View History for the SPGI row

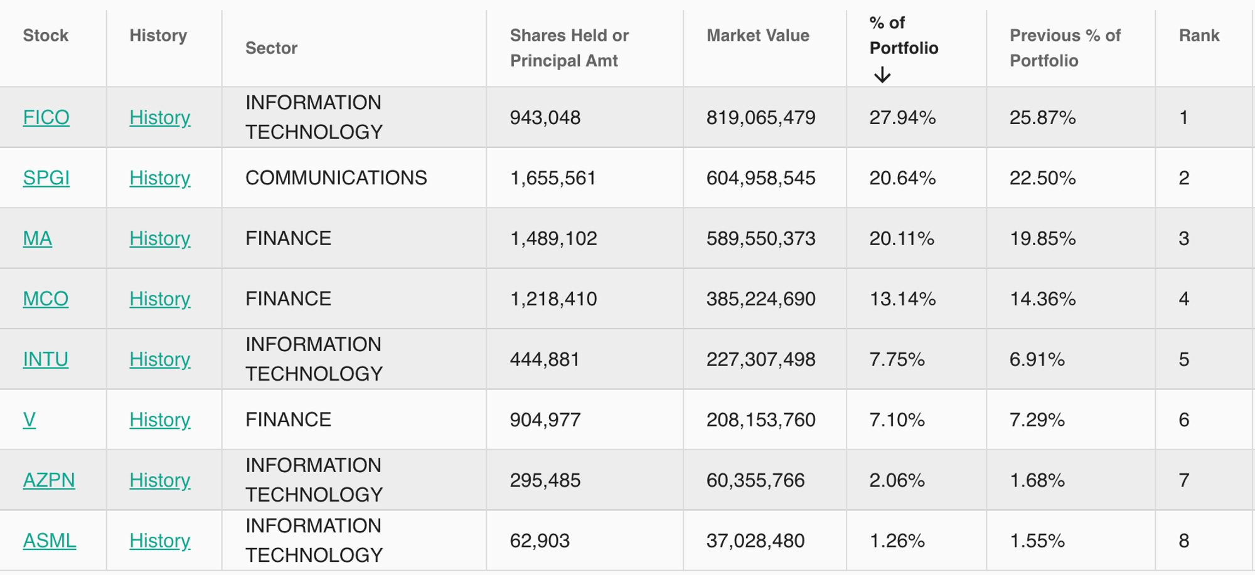tap(159, 177)
